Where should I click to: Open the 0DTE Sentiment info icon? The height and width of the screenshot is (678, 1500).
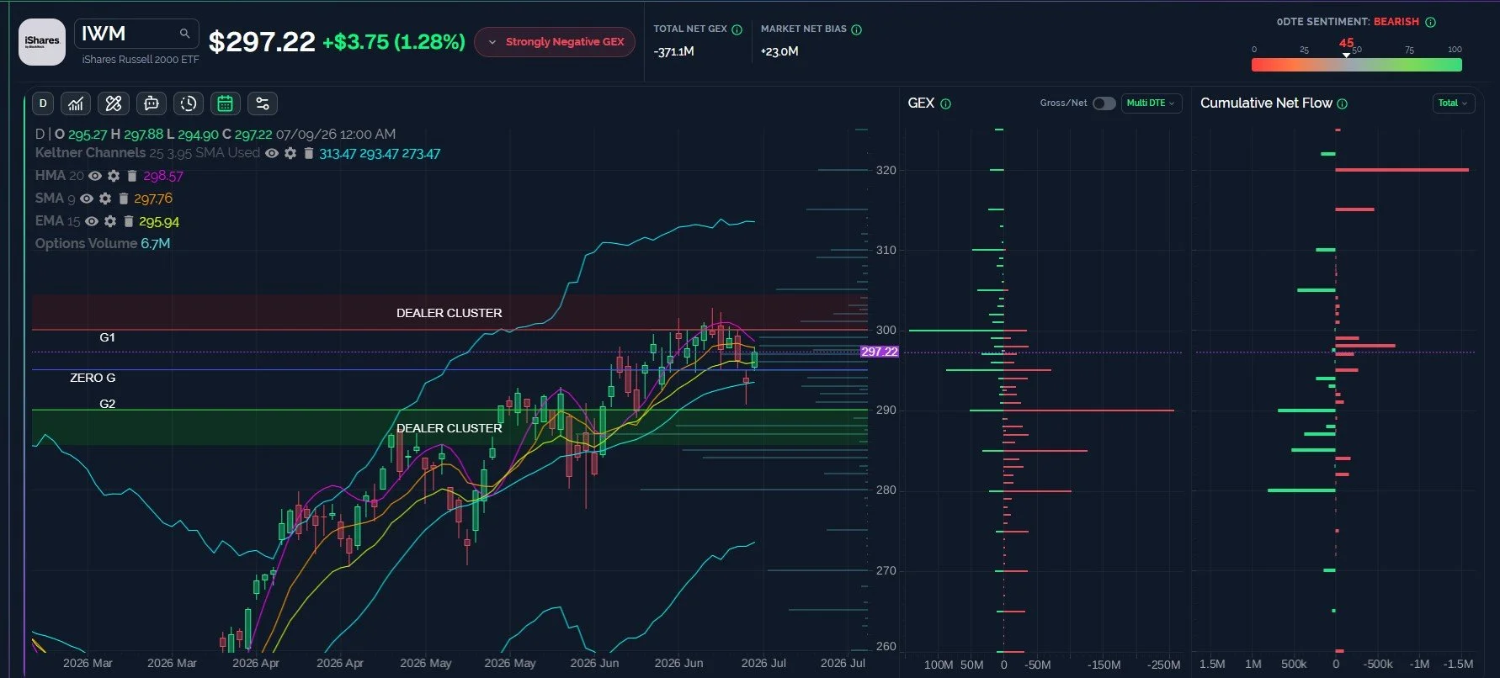point(1430,22)
